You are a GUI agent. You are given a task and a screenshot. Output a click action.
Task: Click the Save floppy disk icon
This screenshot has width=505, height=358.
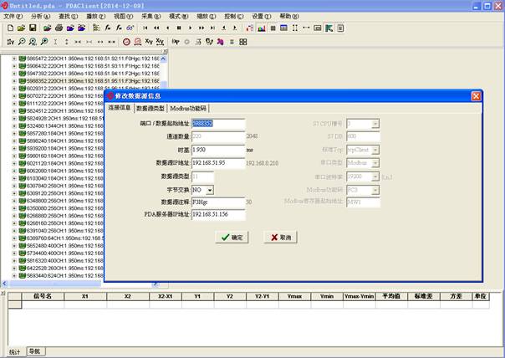[33, 28]
